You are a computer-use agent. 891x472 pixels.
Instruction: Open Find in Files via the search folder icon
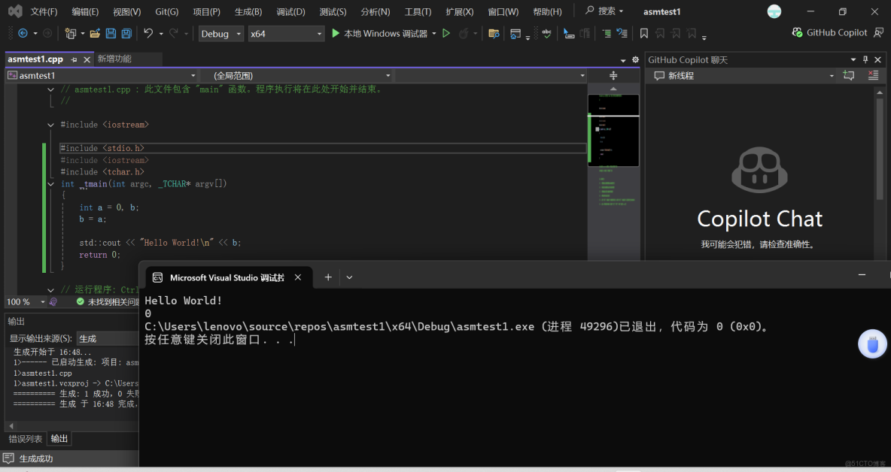(494, 33)
